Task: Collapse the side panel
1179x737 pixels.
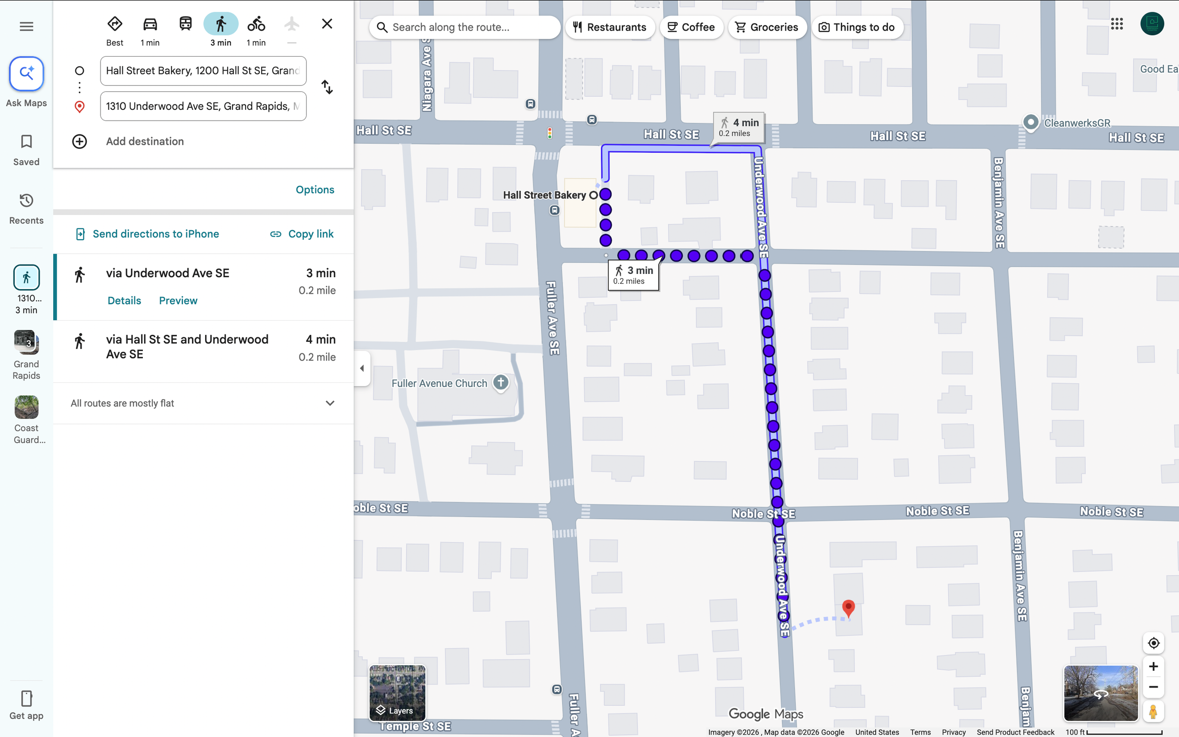Action: [362, 369]
